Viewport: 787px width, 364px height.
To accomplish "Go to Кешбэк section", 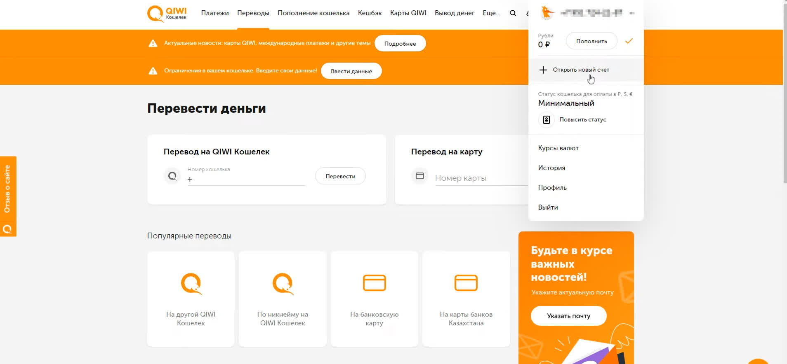I will pos(370,13).
